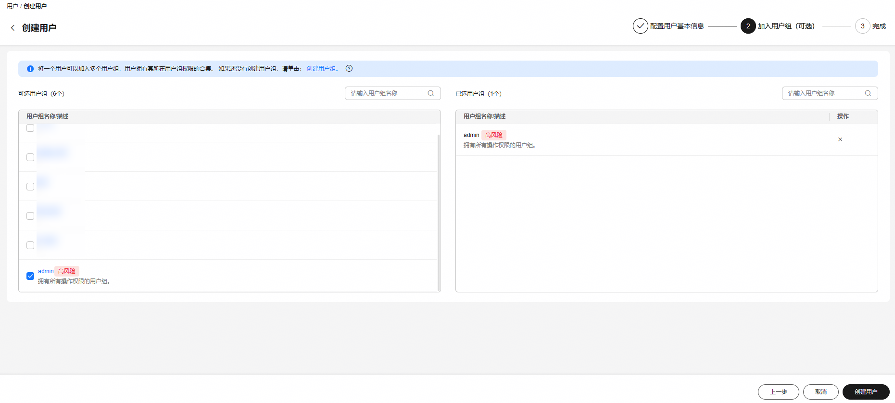
Task: Click the 加入用户组（可选） step label
Action: click(786, 26)
